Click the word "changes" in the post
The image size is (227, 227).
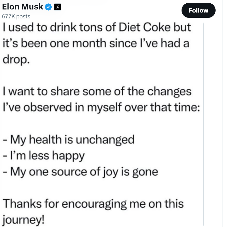tap(169, 92)
